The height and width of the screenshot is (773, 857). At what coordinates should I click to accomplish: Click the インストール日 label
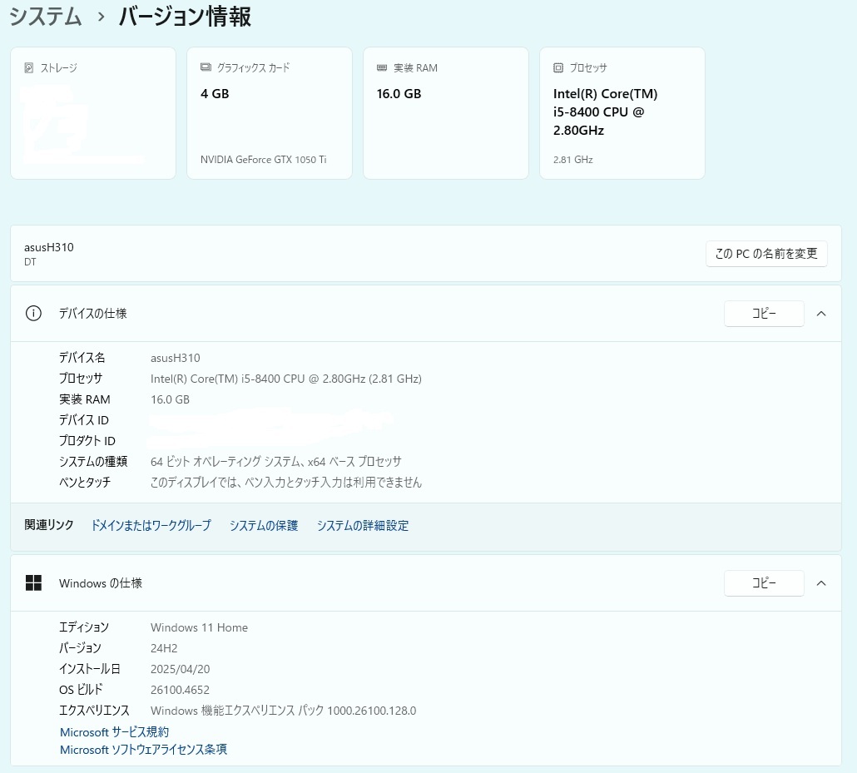[x=90, y=669]
